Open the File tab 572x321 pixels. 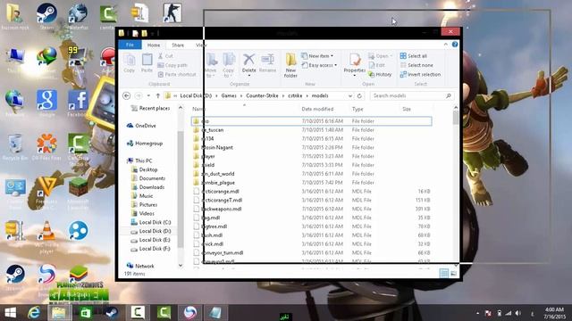point(130,45)
